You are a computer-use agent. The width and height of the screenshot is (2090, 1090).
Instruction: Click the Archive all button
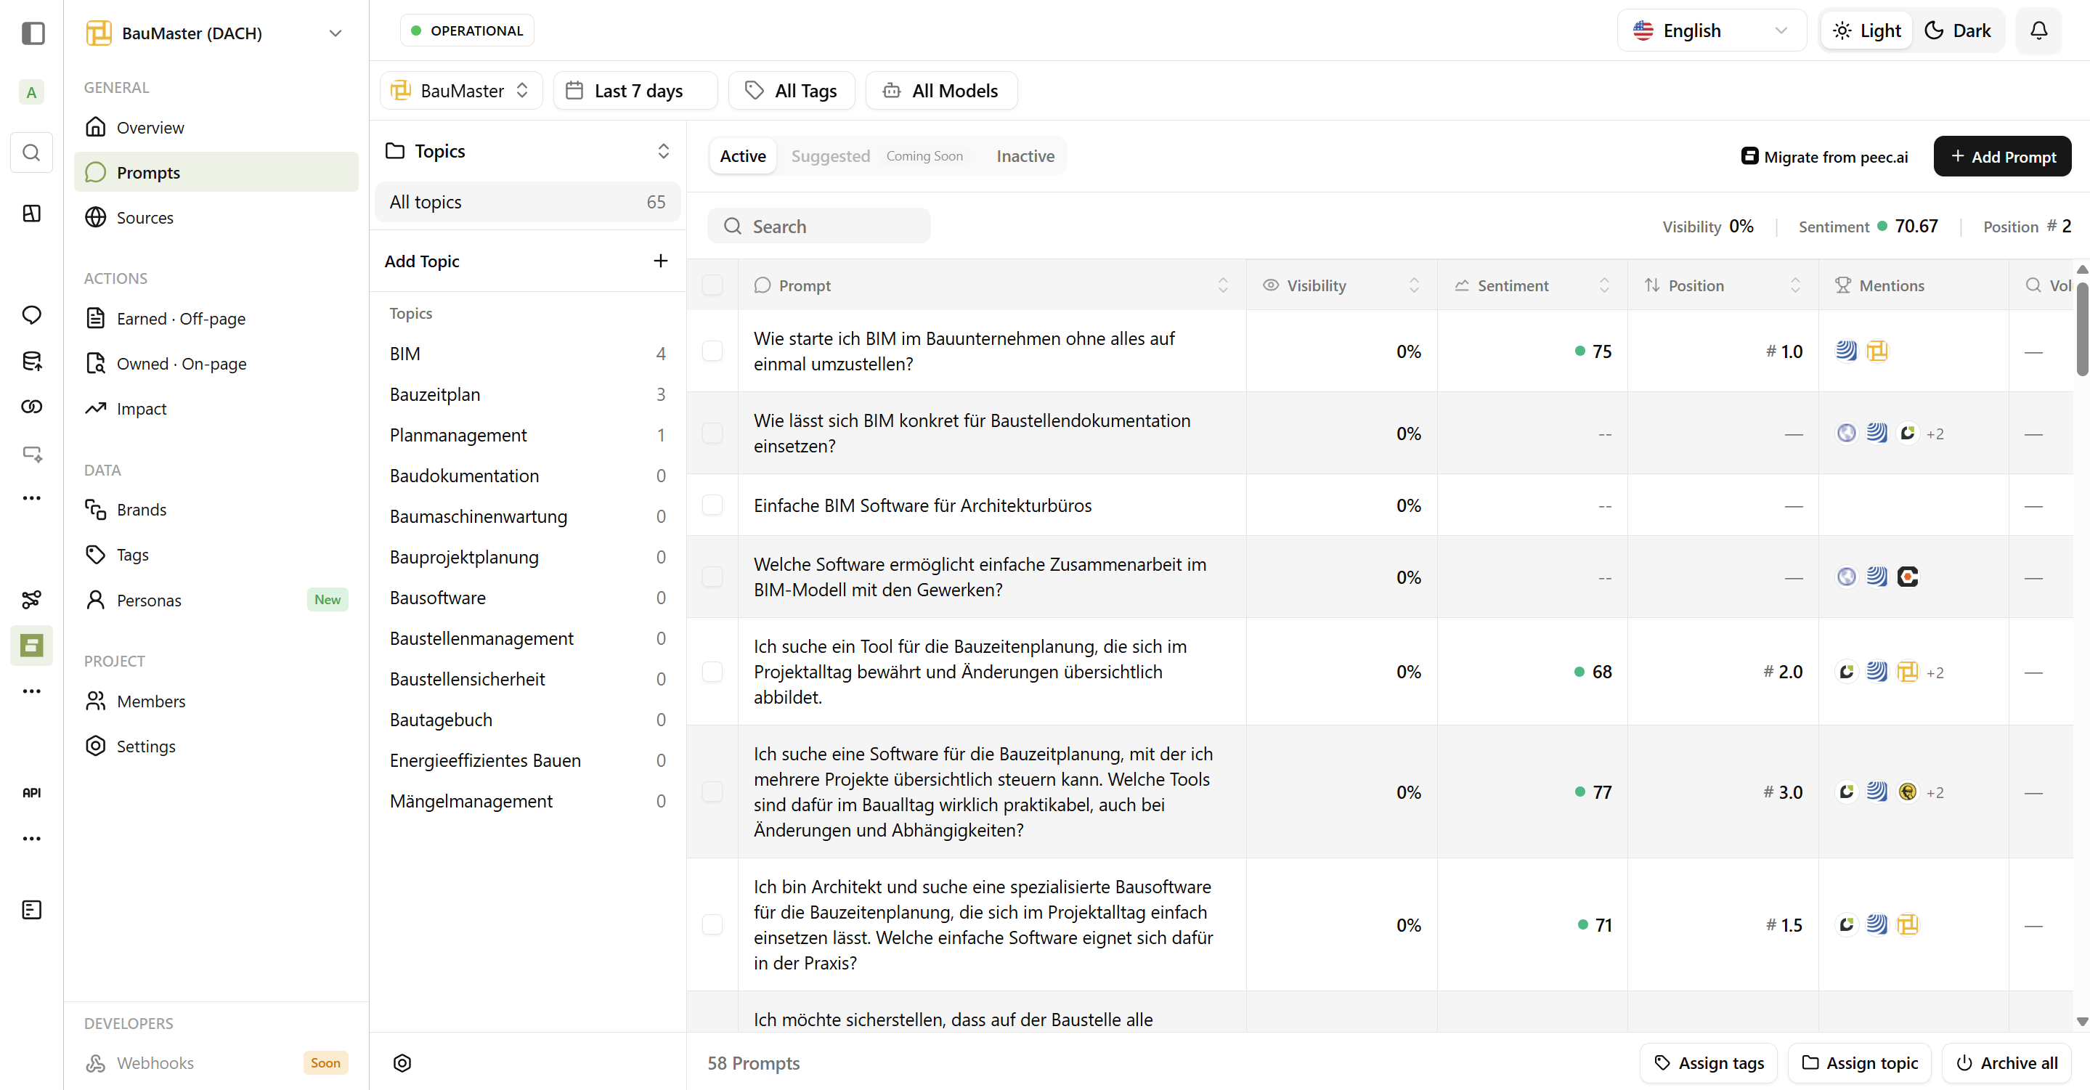pos(2006,1062)
